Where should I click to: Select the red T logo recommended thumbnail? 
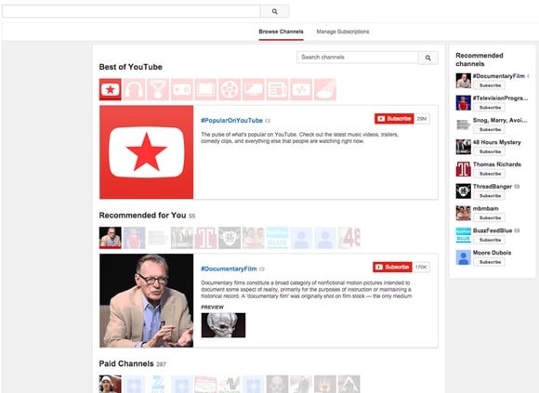coord(205,238)
